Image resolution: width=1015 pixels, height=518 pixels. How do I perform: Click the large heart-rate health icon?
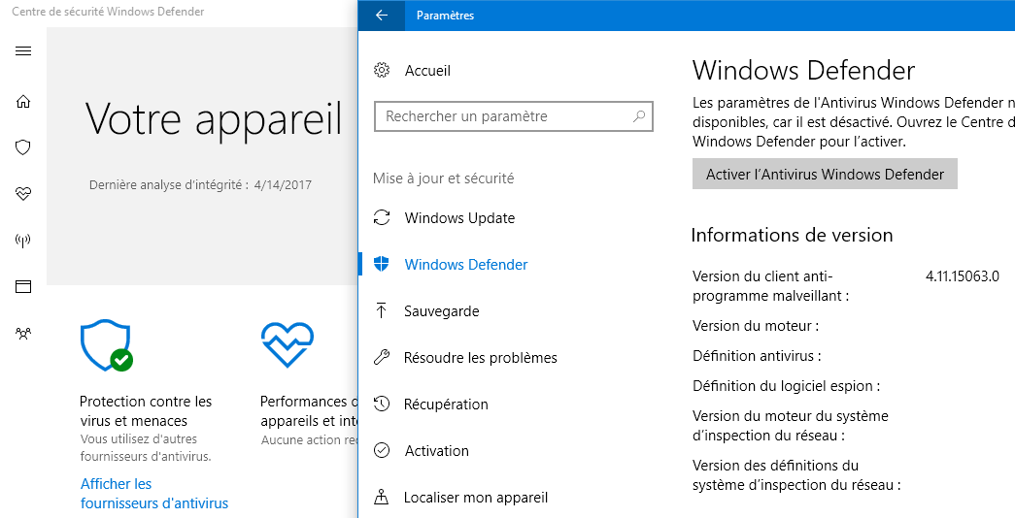pyautogui.click(x=288, y=344)
